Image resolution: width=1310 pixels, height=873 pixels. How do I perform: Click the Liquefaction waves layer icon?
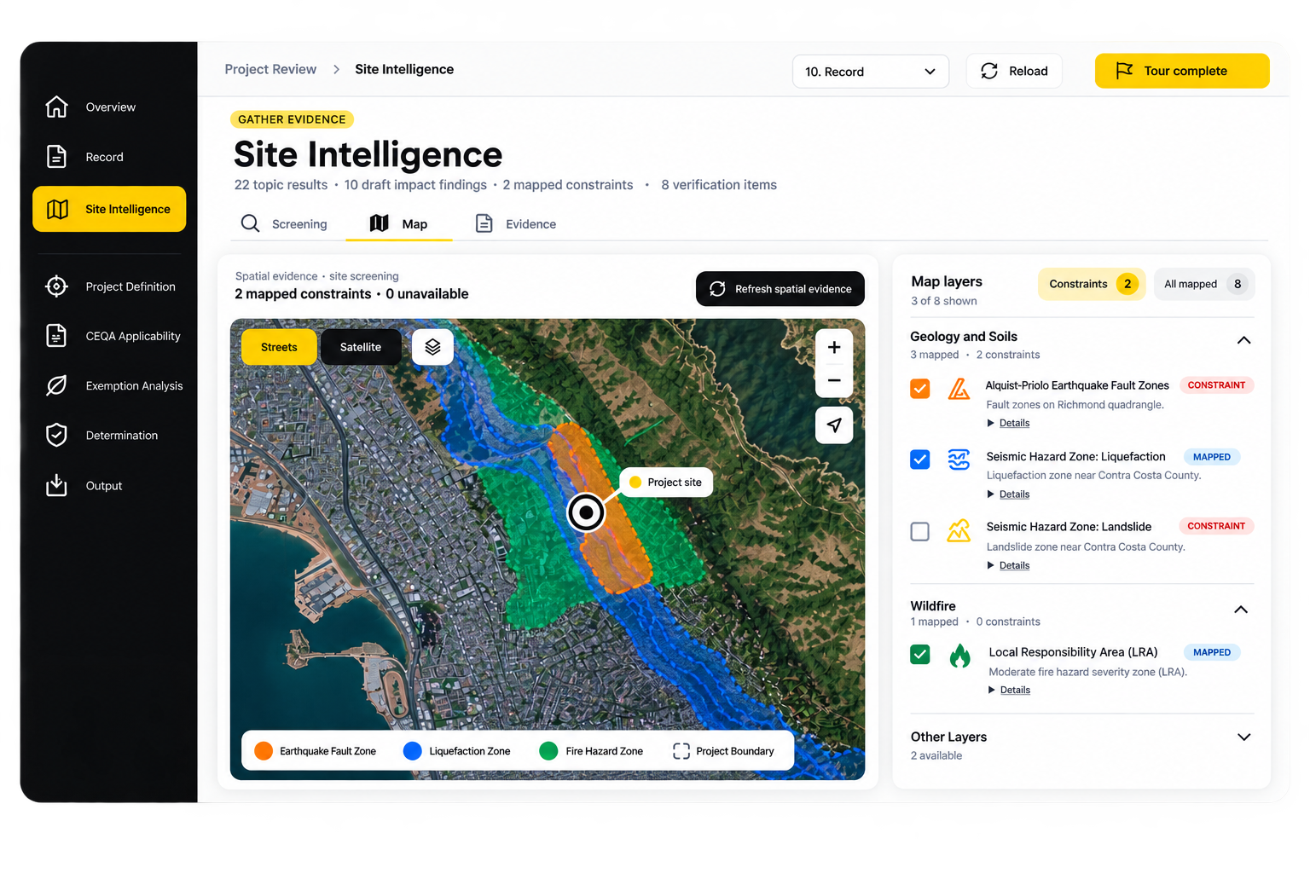959,460
